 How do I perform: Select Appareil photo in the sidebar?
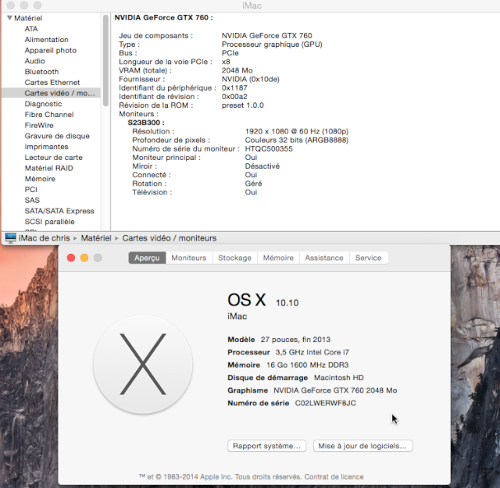point(50,51)
